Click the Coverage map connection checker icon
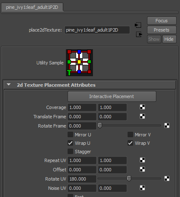The image size is (180, 197). pyautogui.click(x=142, y=107)
